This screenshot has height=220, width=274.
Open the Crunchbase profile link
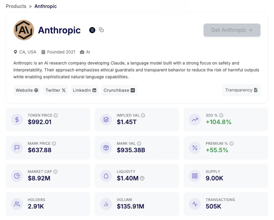coord(119,90)
